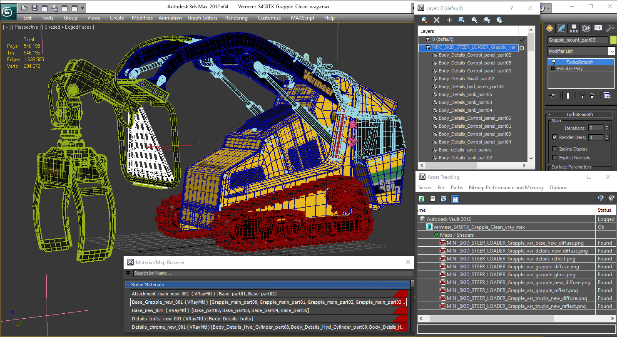Enable the Explicit Normals checkbox
This screenshot has width=617, height=337.
point(555,158)
